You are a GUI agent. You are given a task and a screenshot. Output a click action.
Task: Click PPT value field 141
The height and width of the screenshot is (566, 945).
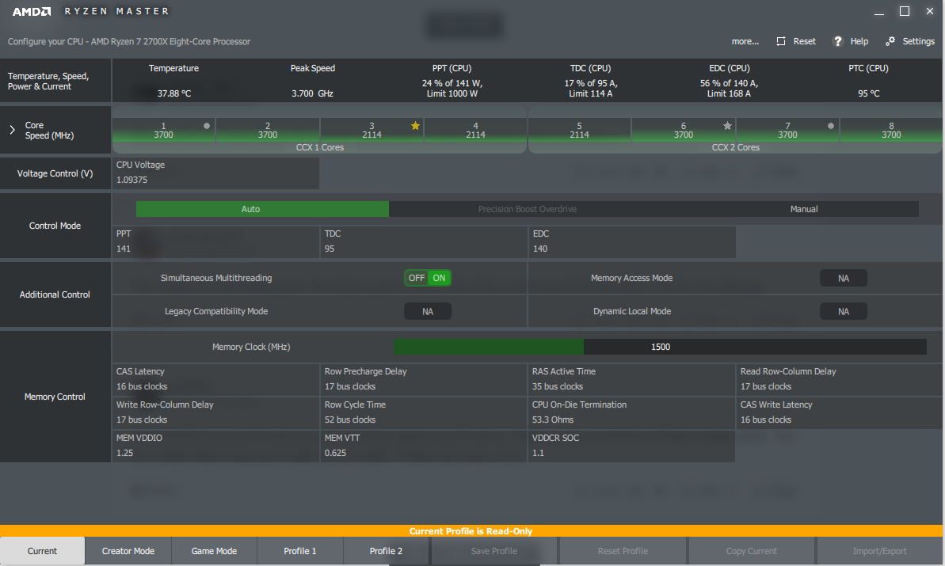tap(215, 241)
